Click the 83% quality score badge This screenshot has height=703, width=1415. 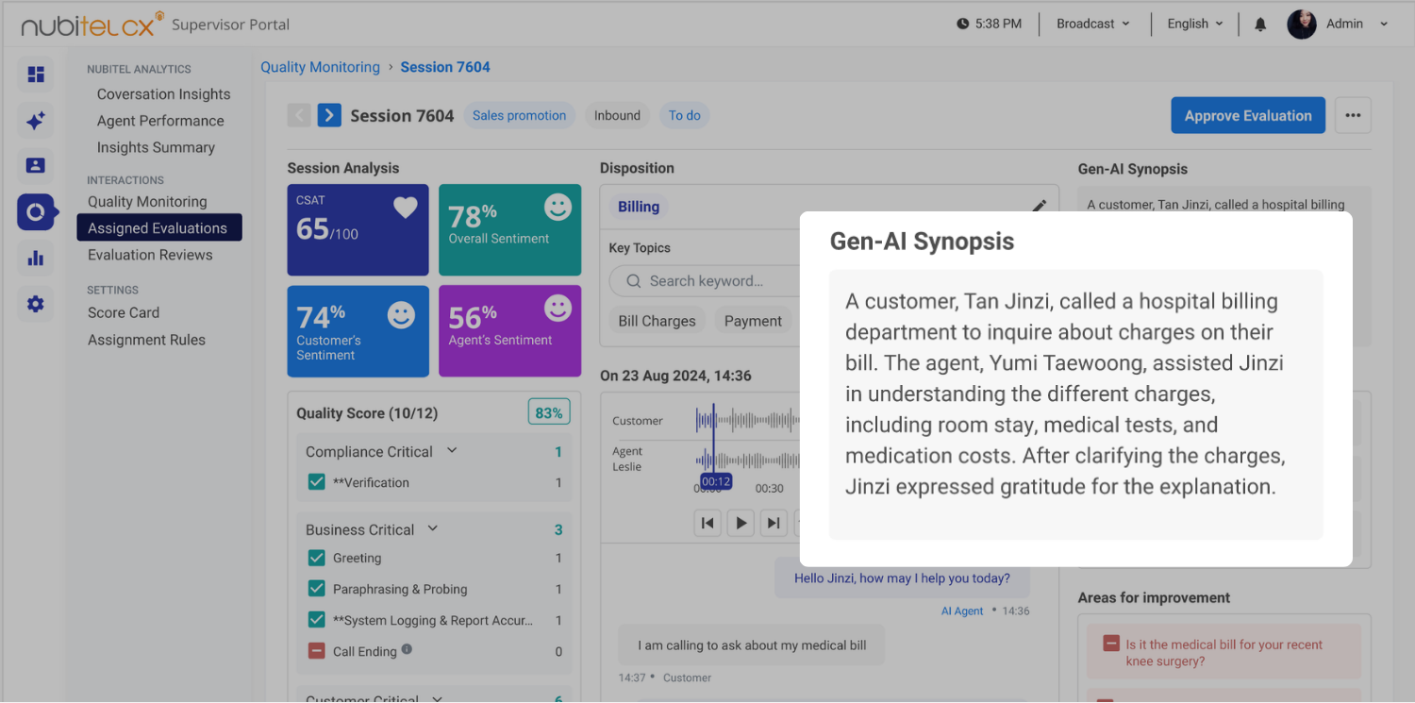549,412
